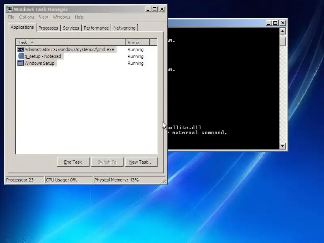Click the Processes: 23 status entry

coord(25,180)
